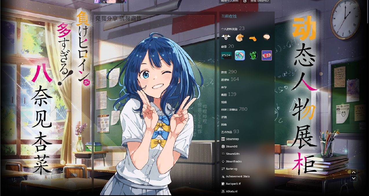Open 截图 139 screenshots page
Viewport: 369px width, 196px height.
229,94
